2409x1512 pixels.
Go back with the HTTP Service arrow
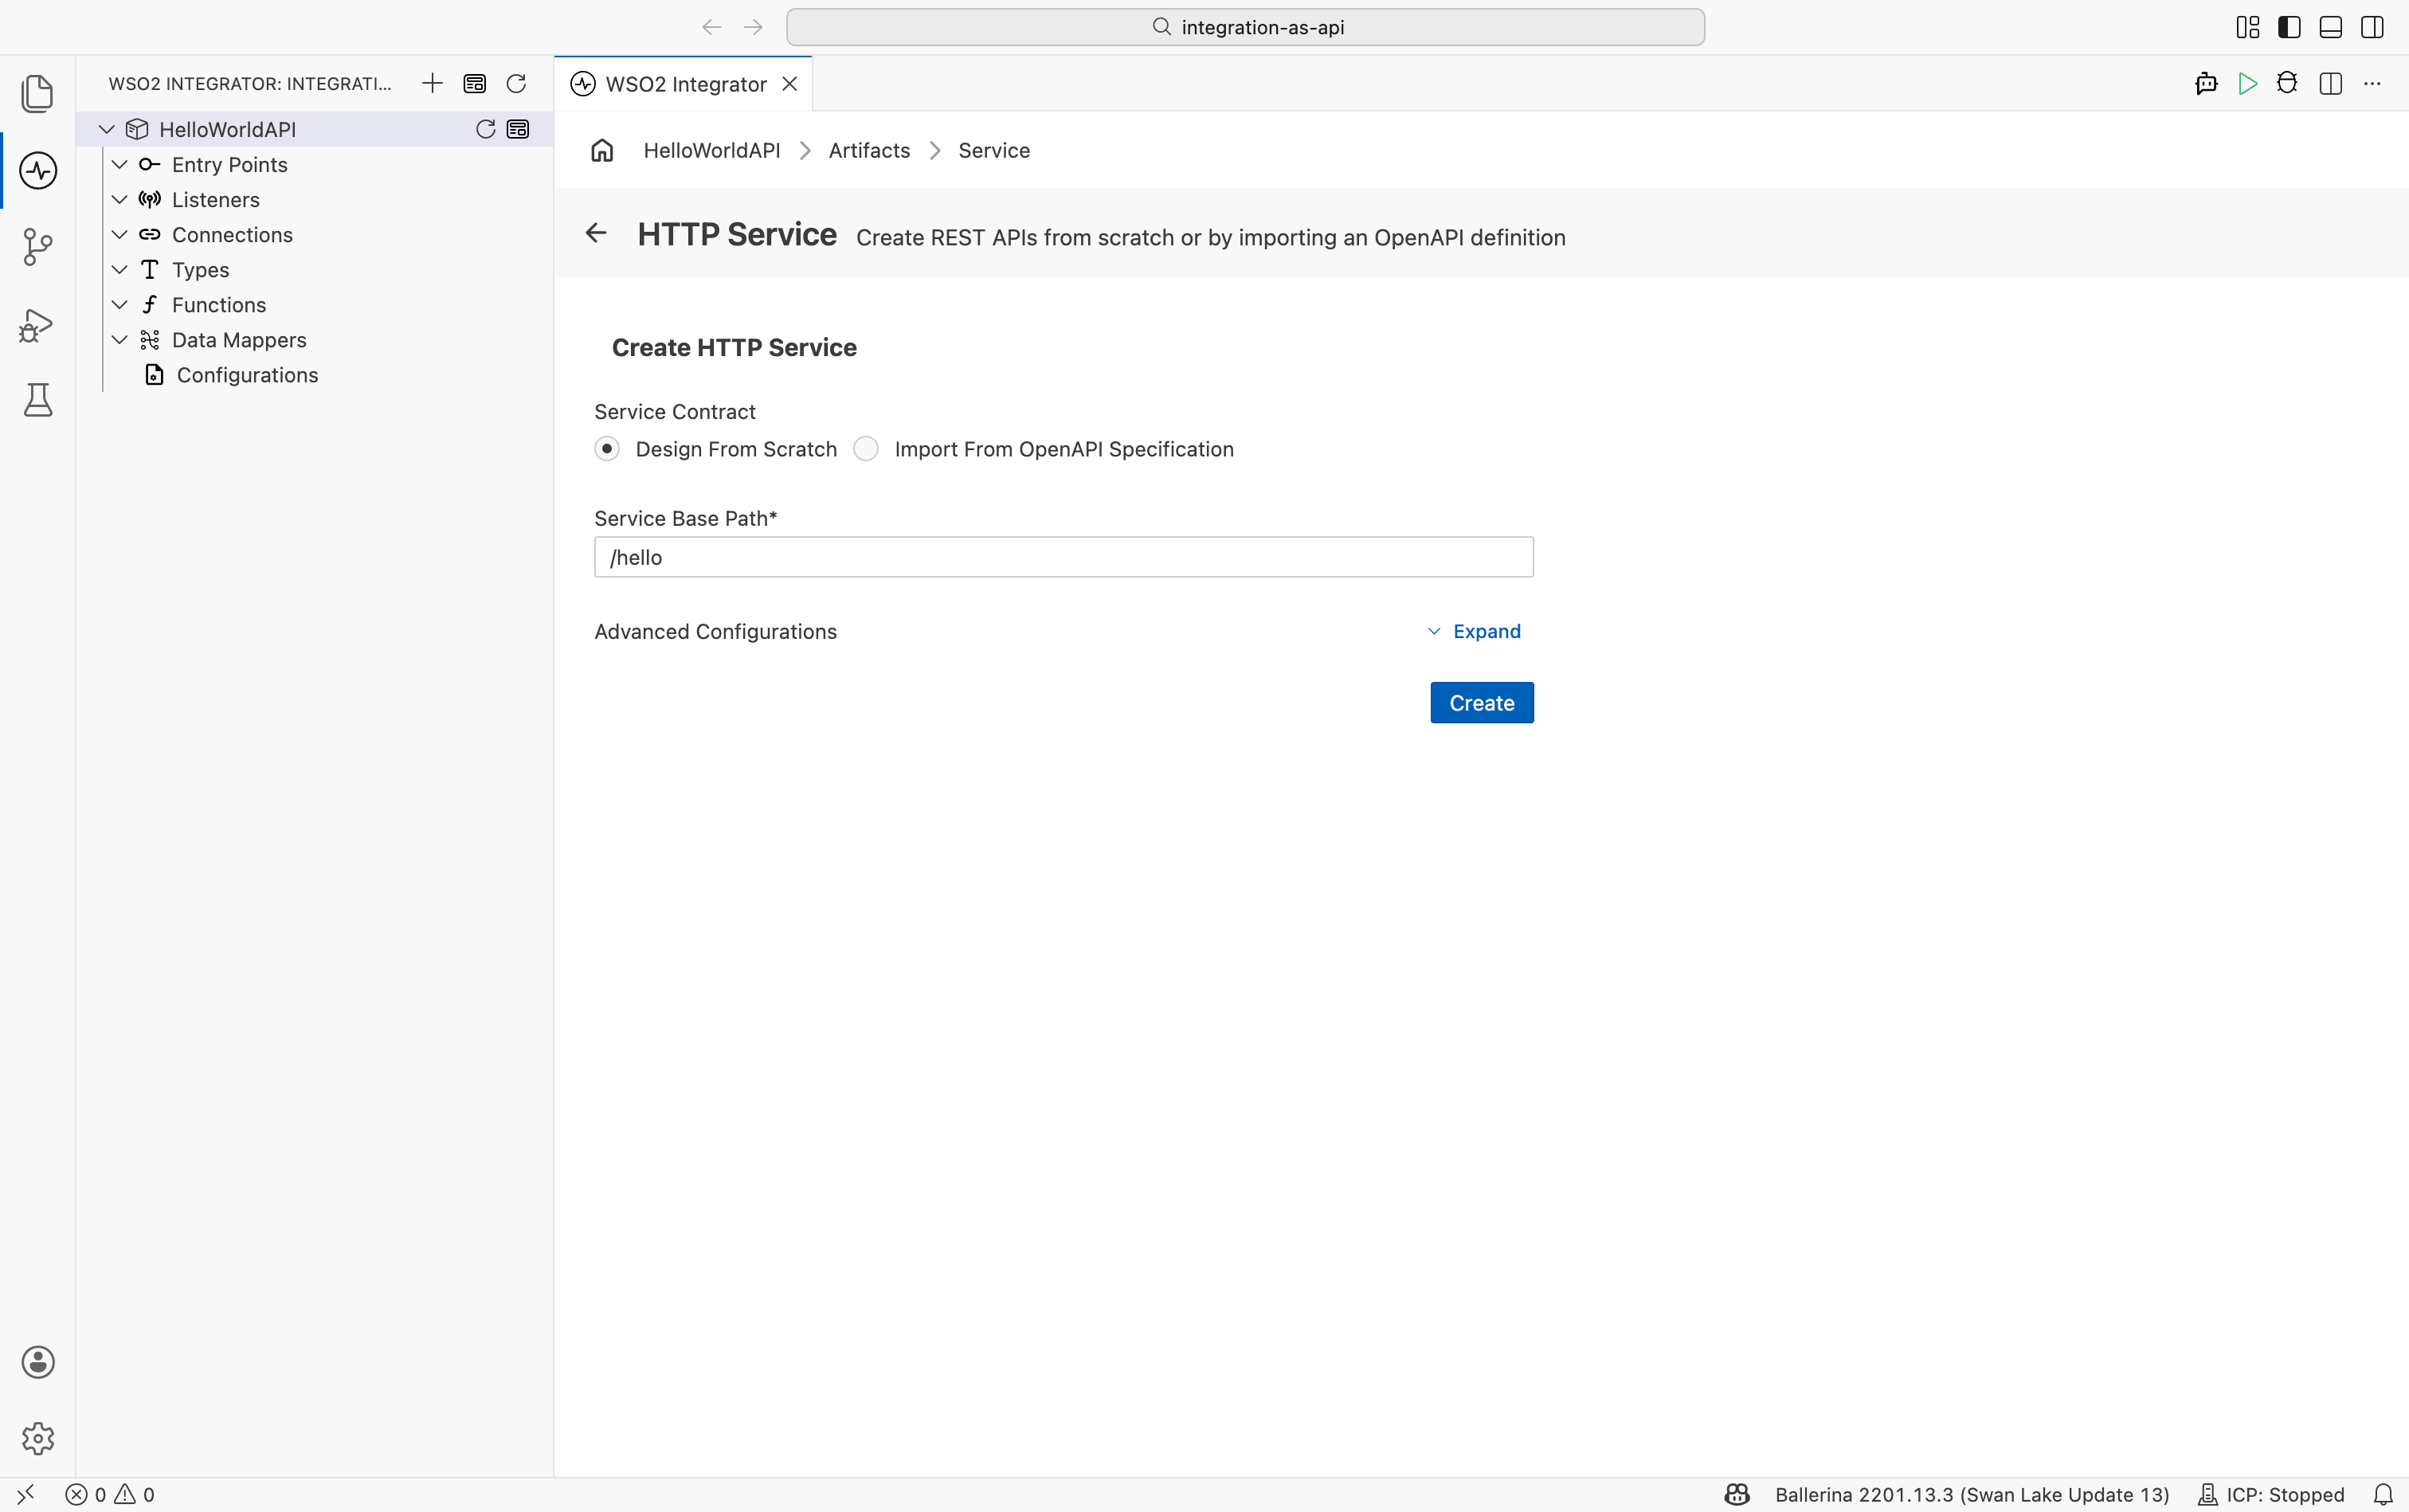click(x=596, y=233)
